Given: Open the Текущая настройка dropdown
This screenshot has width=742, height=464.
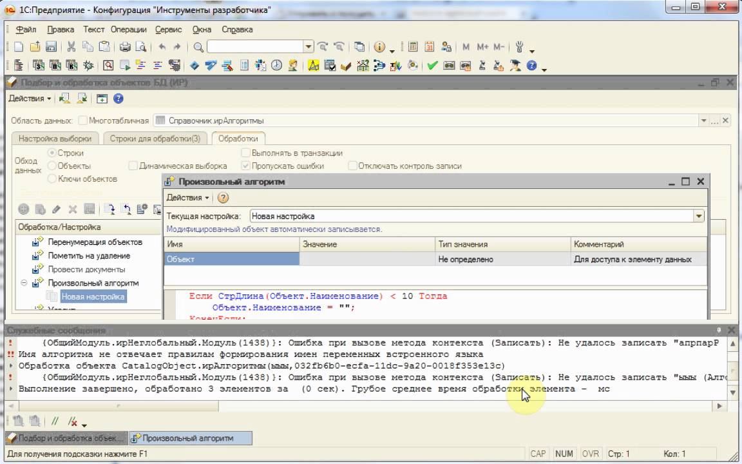Looking at the screenshot, I should point(699,217).
